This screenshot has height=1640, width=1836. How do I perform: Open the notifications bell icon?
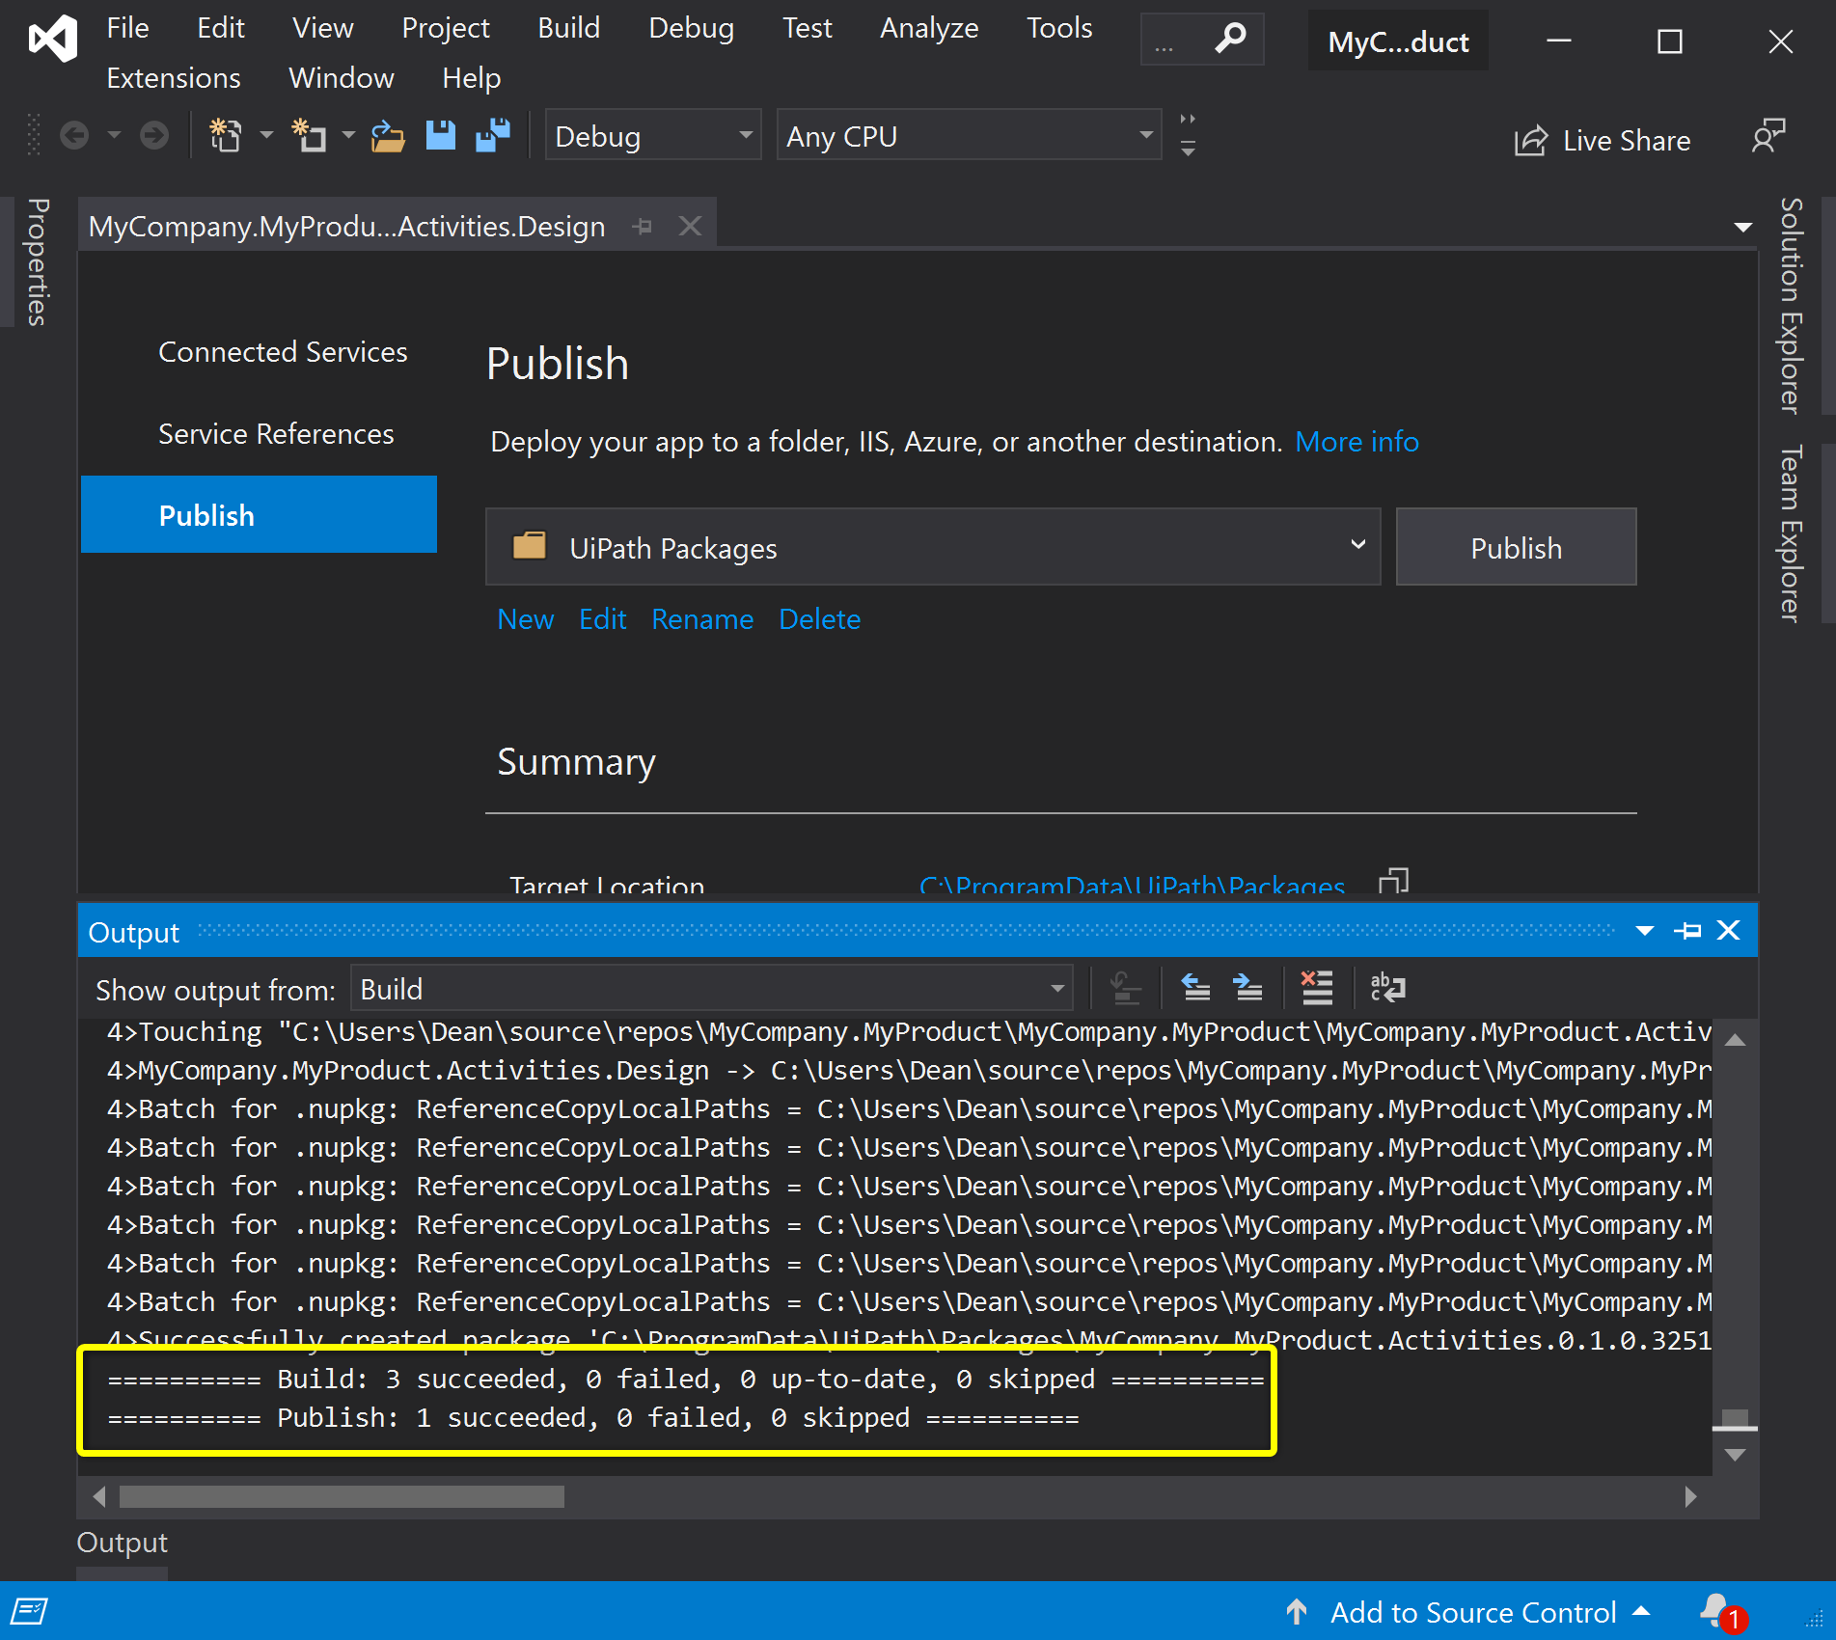tap(1716, 1610)
